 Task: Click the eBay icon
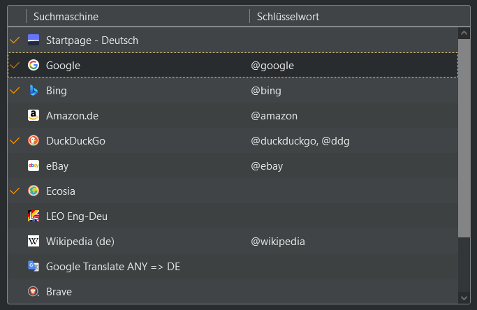(x=34, y=165)
